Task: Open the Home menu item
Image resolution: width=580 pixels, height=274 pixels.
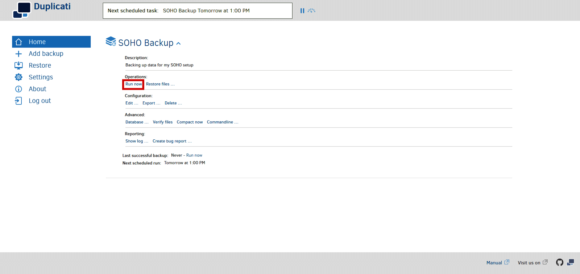Action: 37,42
